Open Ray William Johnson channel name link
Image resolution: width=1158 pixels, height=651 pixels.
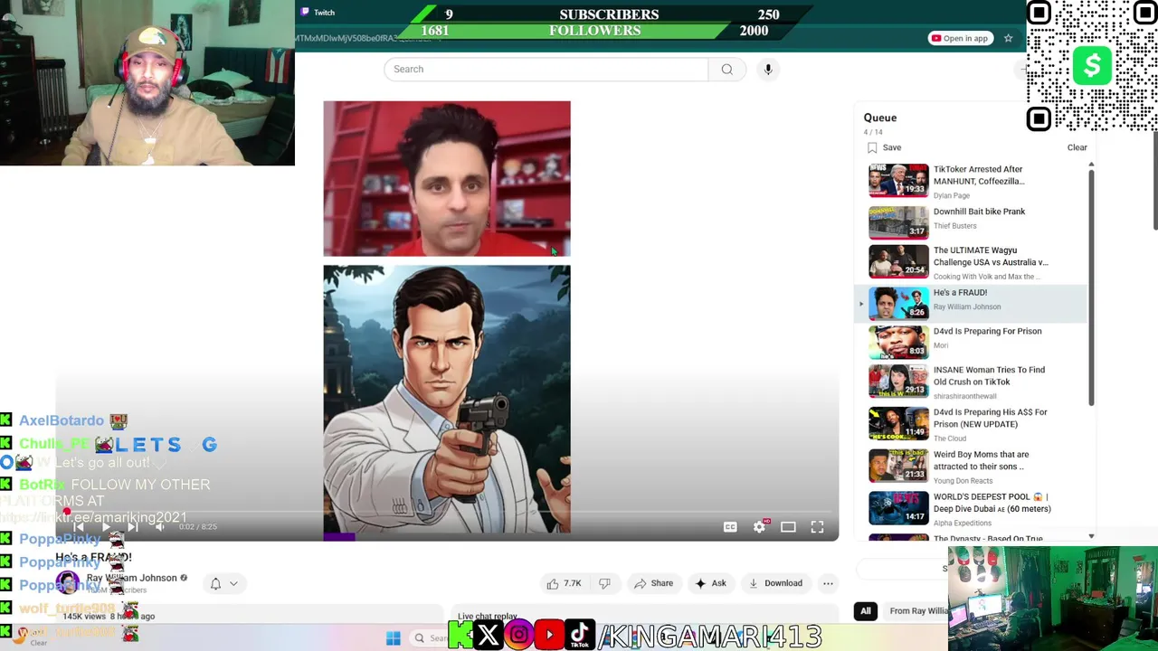pyautogui.click(x=131, y=578)
